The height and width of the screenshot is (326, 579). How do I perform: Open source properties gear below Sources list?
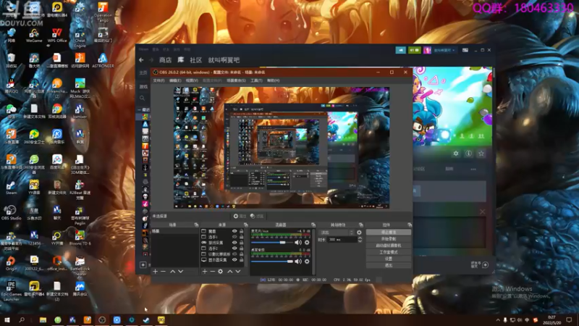coord(221,271)
